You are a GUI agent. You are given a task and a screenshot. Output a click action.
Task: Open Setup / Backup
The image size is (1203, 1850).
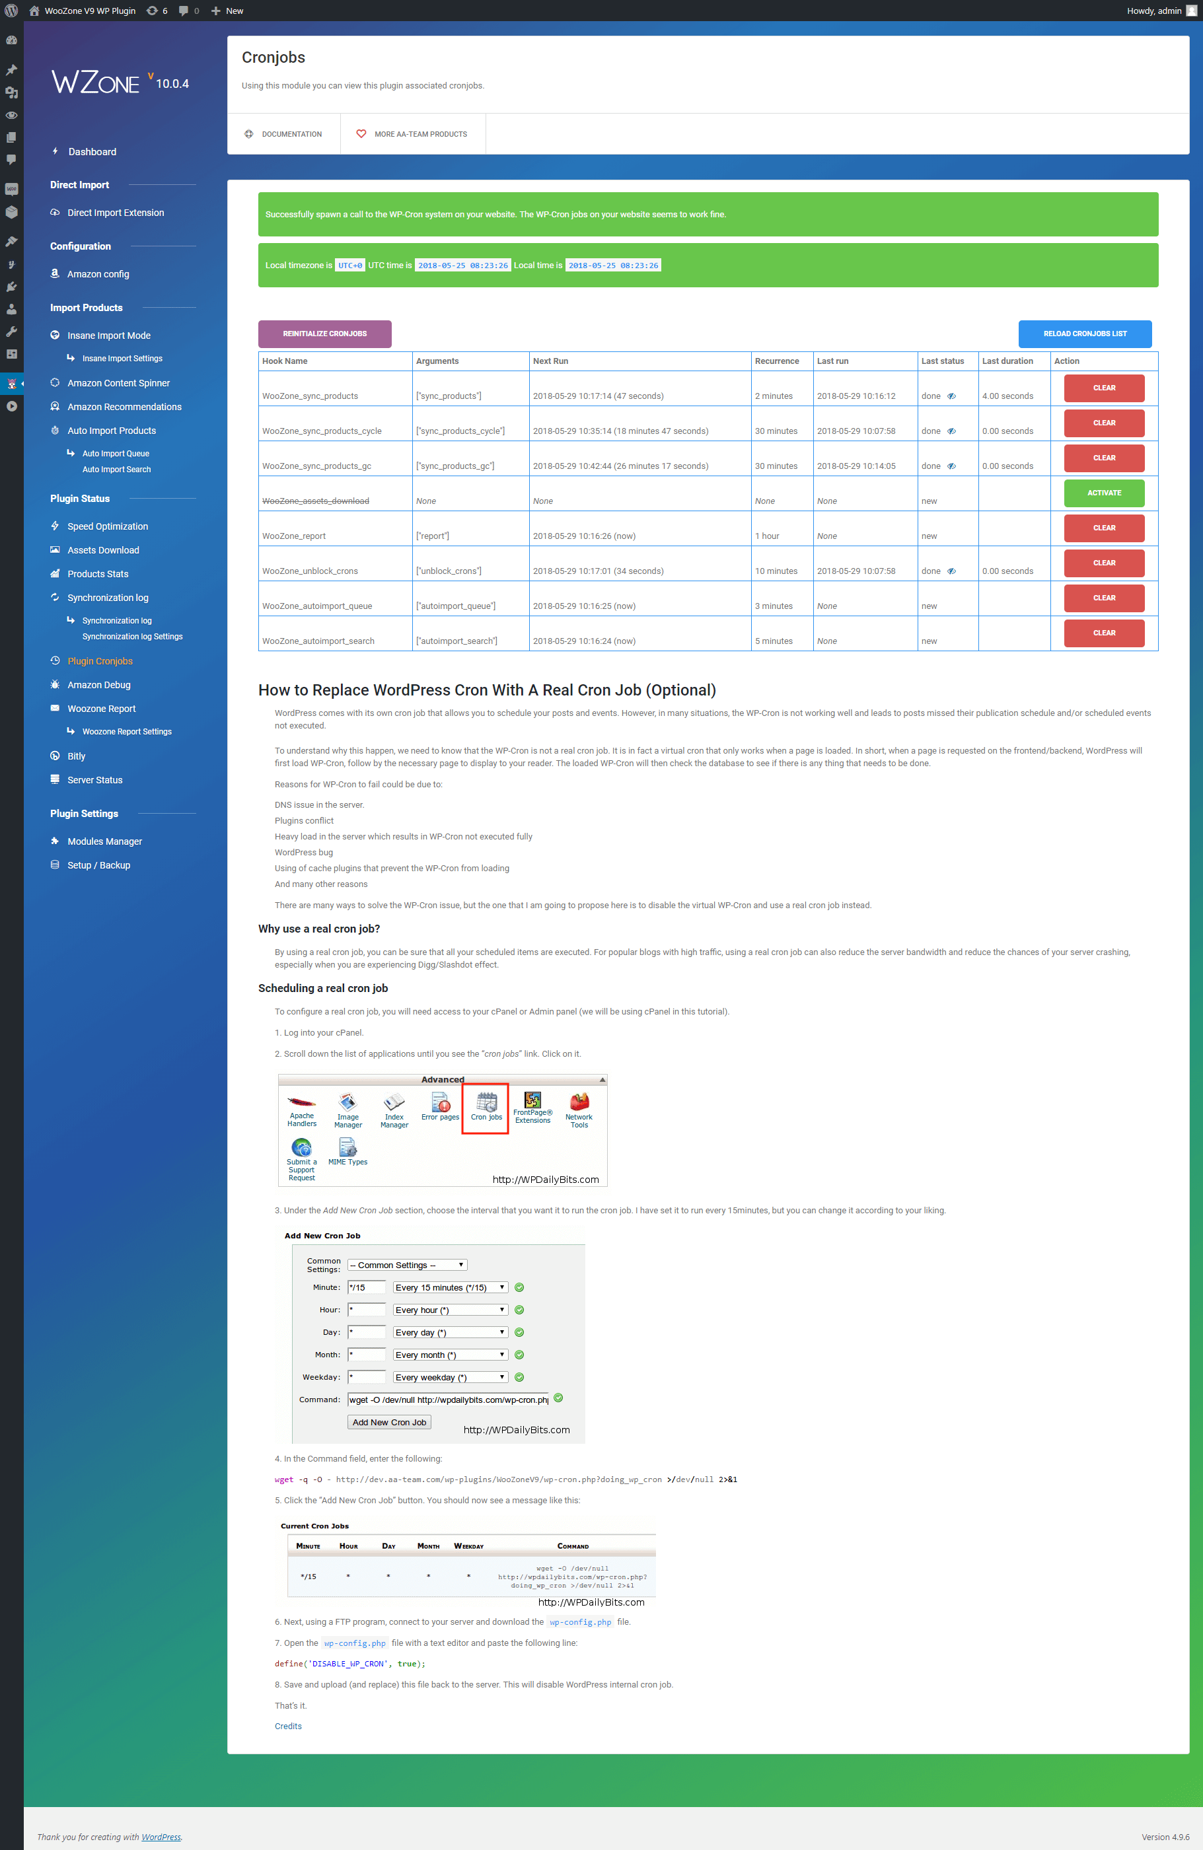click(x=98, y=865)
